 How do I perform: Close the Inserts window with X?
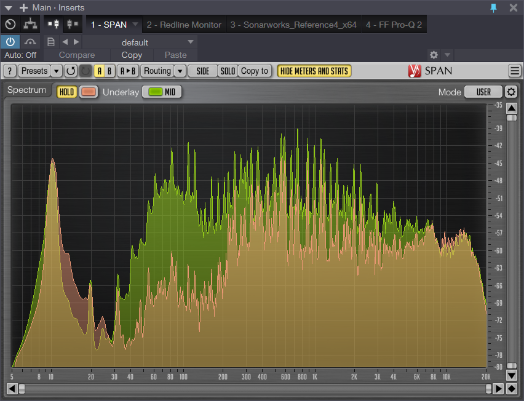click(x=514, y=7)
